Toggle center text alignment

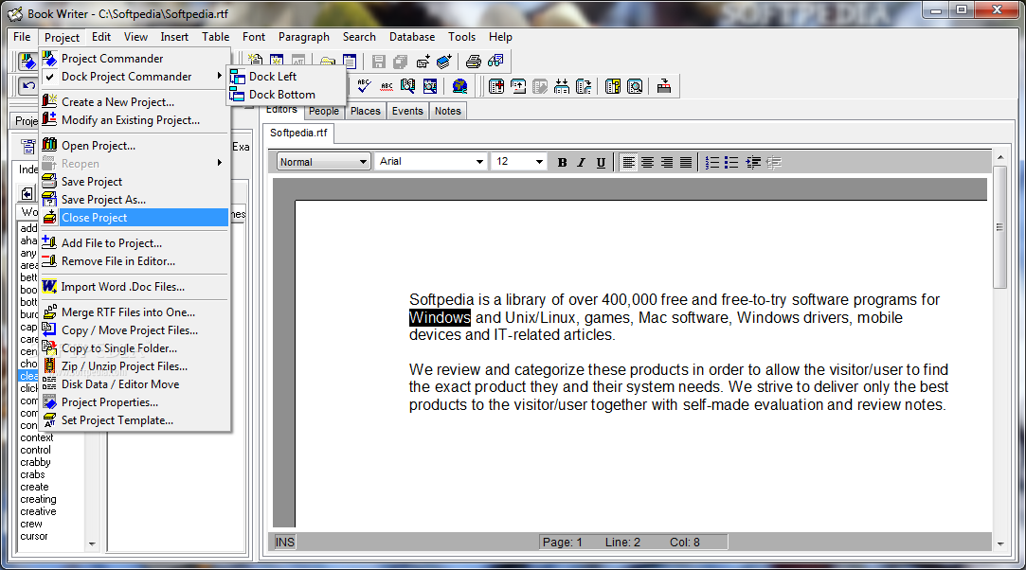coord(647,162)
